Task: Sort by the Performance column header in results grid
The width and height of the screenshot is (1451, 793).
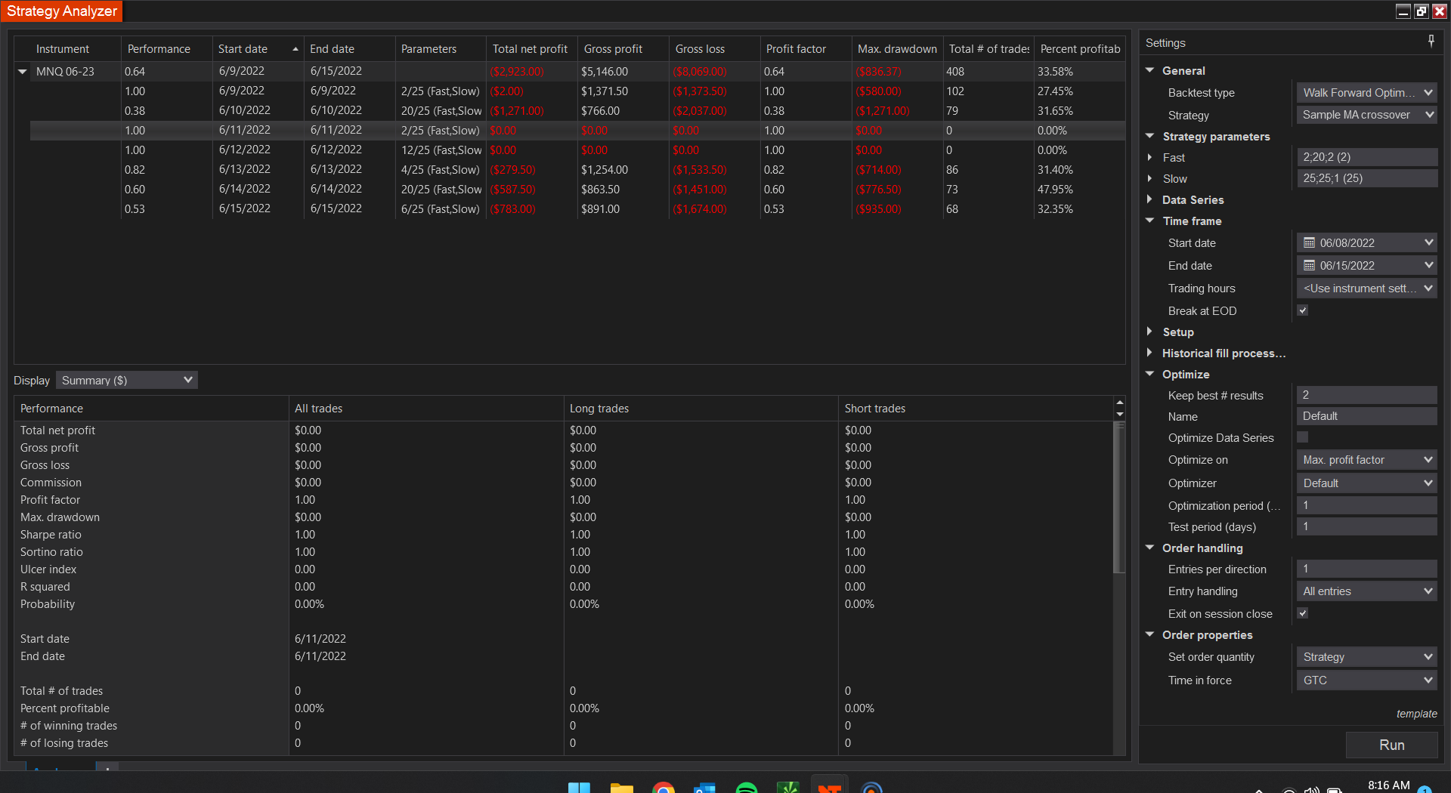Action: click(166, 49)
